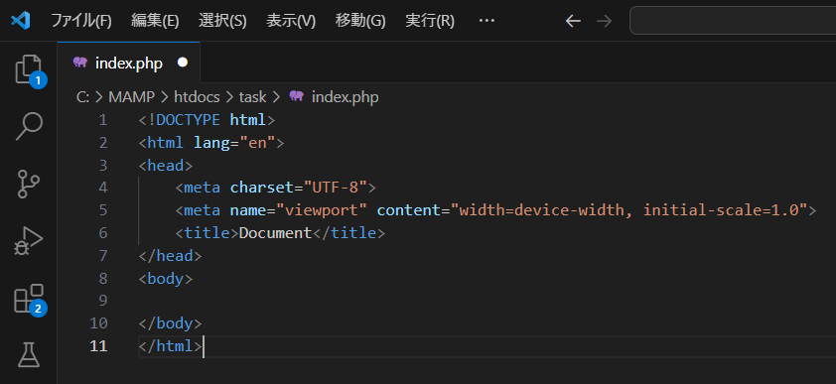Select the index.php editor tab

pos(128,63)
